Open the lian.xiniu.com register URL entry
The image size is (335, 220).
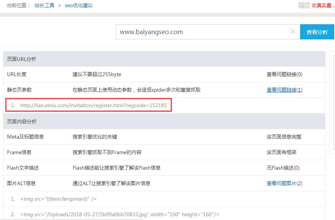point(93,105)
